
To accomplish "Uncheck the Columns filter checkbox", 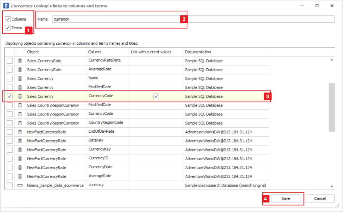I will (x=8, y=19).
